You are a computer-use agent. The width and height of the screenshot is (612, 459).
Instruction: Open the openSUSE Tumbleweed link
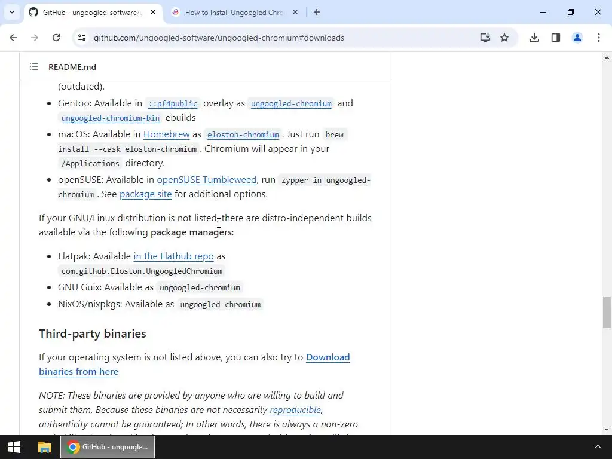coord(206,179)
